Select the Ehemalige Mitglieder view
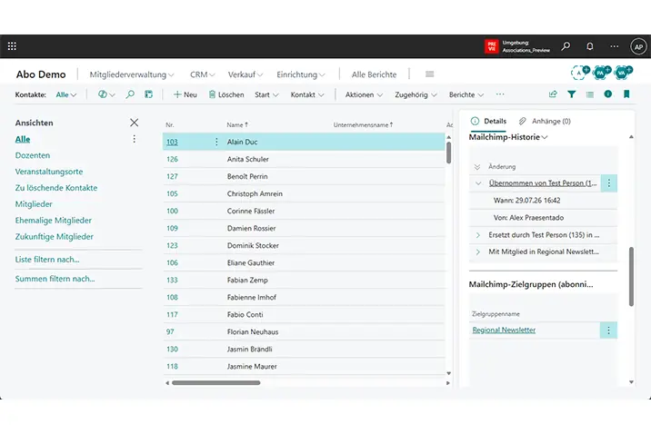This screenshot has height=434, width=651. coord(53,221)
